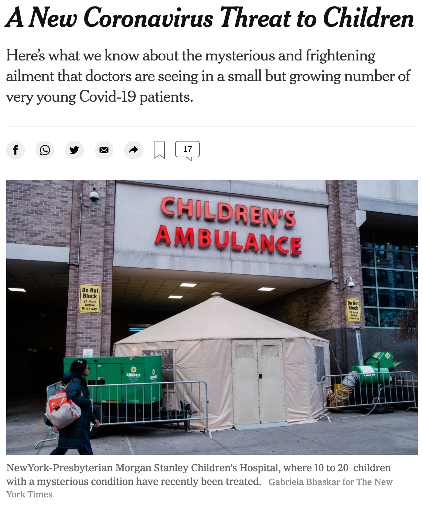The height and width of the screenshot is (507, 423).
Task: Share the article via WhatsApp
Action: [x=45, y=150]
